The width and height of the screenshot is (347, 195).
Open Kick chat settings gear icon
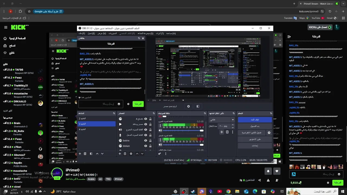click(328, 183)
